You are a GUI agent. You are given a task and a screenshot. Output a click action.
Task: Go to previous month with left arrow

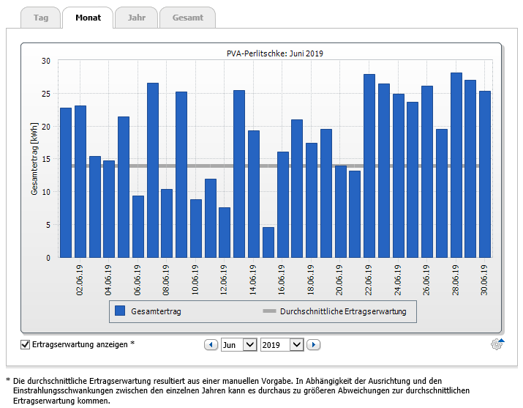click(x=211, y=344)
